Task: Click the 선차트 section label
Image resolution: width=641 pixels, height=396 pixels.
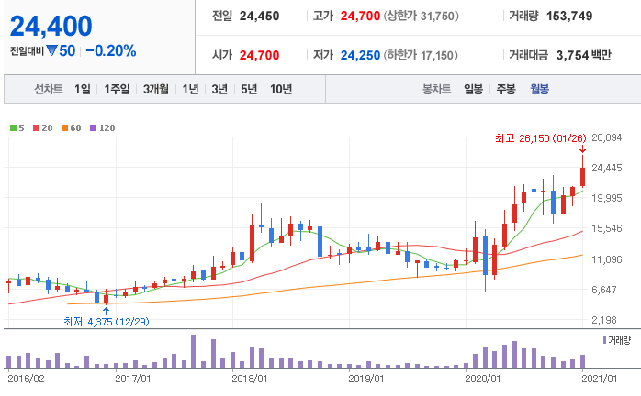Action: (49, 89)
